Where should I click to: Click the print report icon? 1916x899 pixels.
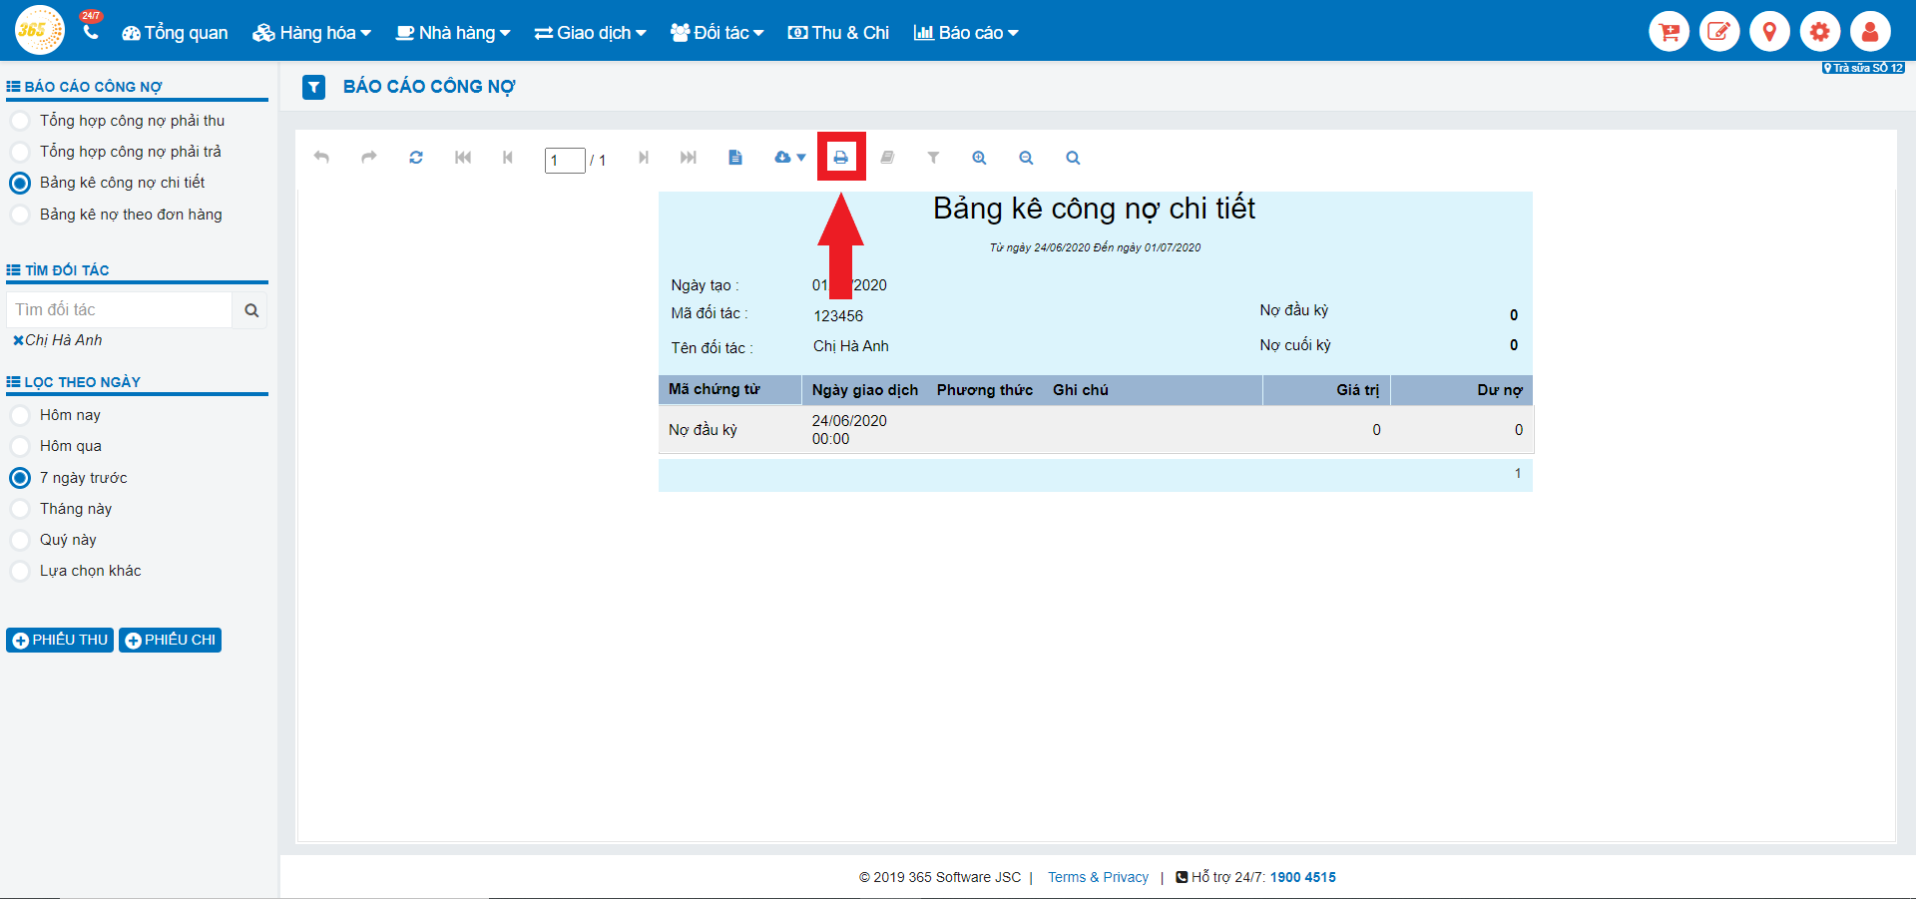click(x=841, y=158)
